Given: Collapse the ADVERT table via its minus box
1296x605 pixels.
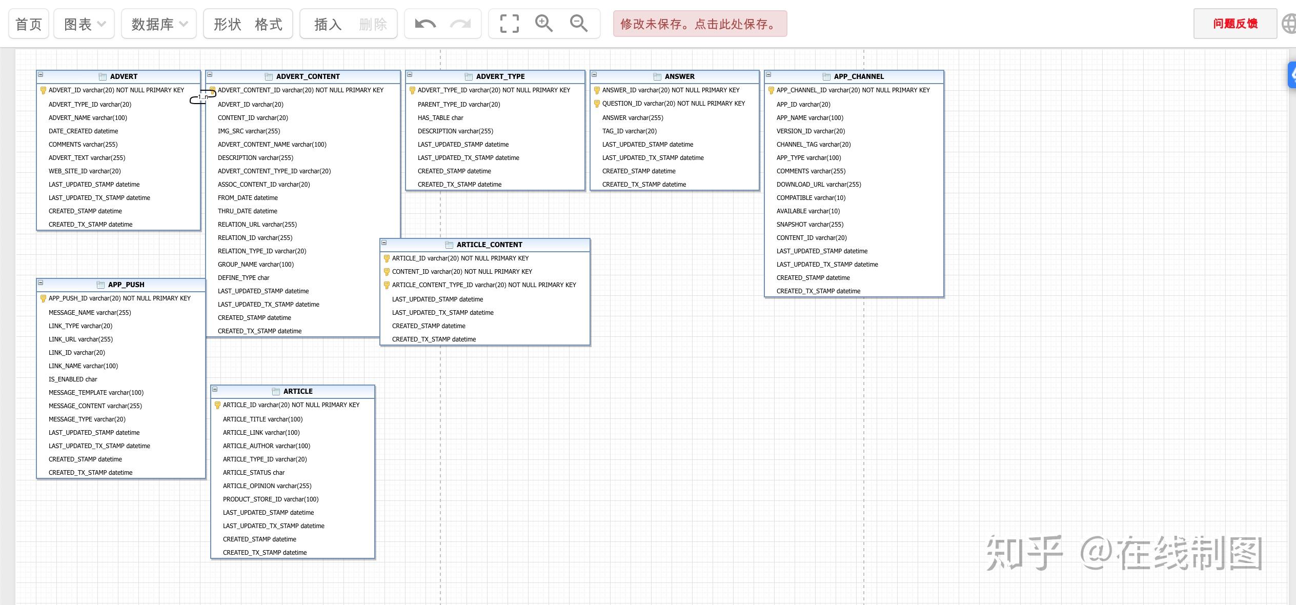Looking at the screenshot, I should [41, 74].
